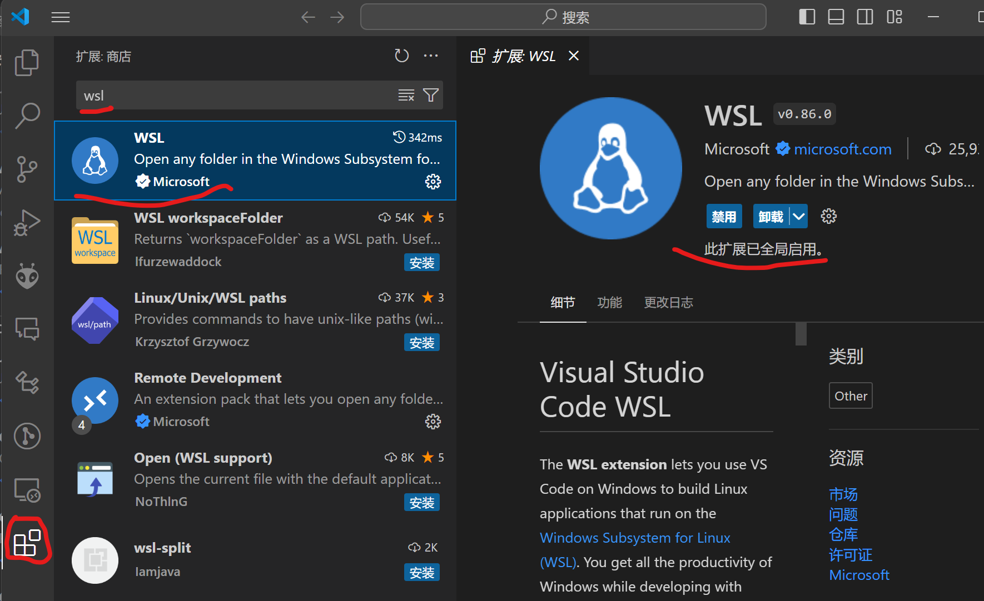
Task: Follow the microsoft.com publisher link
Action: click(x=842, y=149)
